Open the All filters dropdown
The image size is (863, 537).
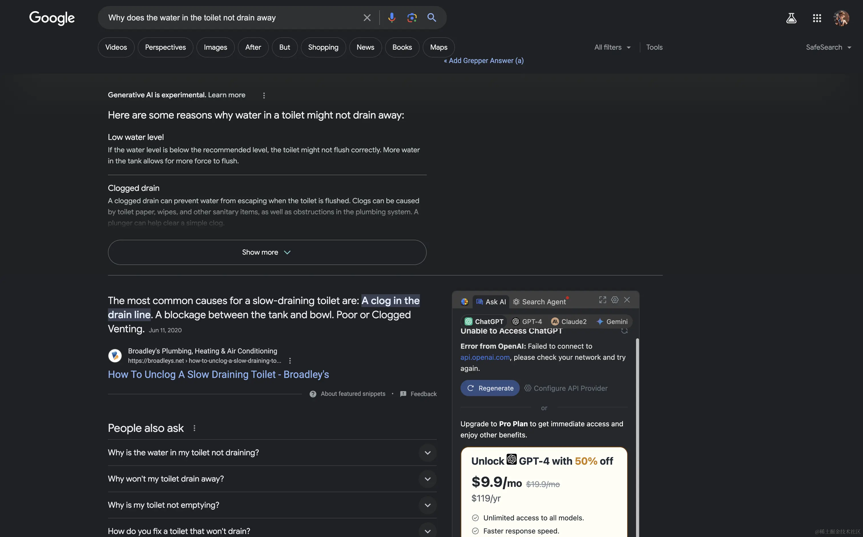click(x=612, y=47)
